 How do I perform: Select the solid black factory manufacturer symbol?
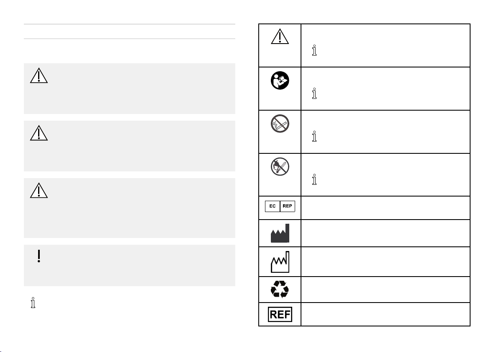click(x=280, y=233)
